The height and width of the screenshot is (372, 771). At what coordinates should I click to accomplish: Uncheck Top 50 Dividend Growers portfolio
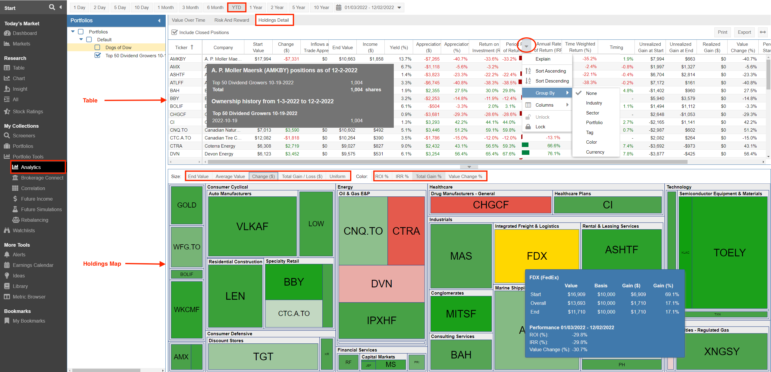click(x=98, y=55)
